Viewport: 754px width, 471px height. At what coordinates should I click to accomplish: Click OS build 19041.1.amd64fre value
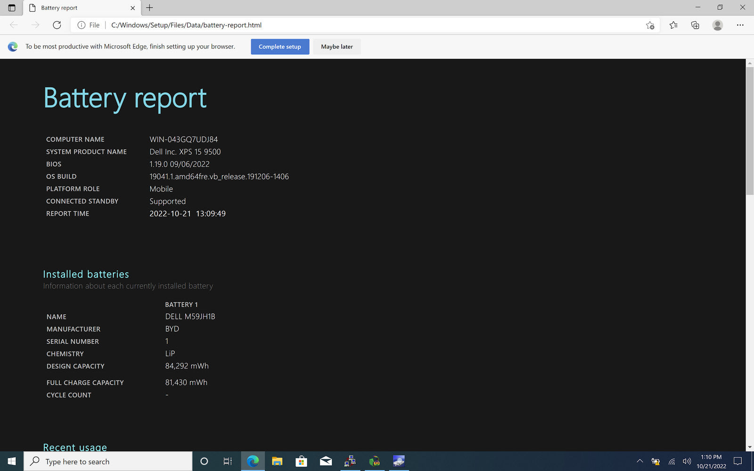coord(219,177)
